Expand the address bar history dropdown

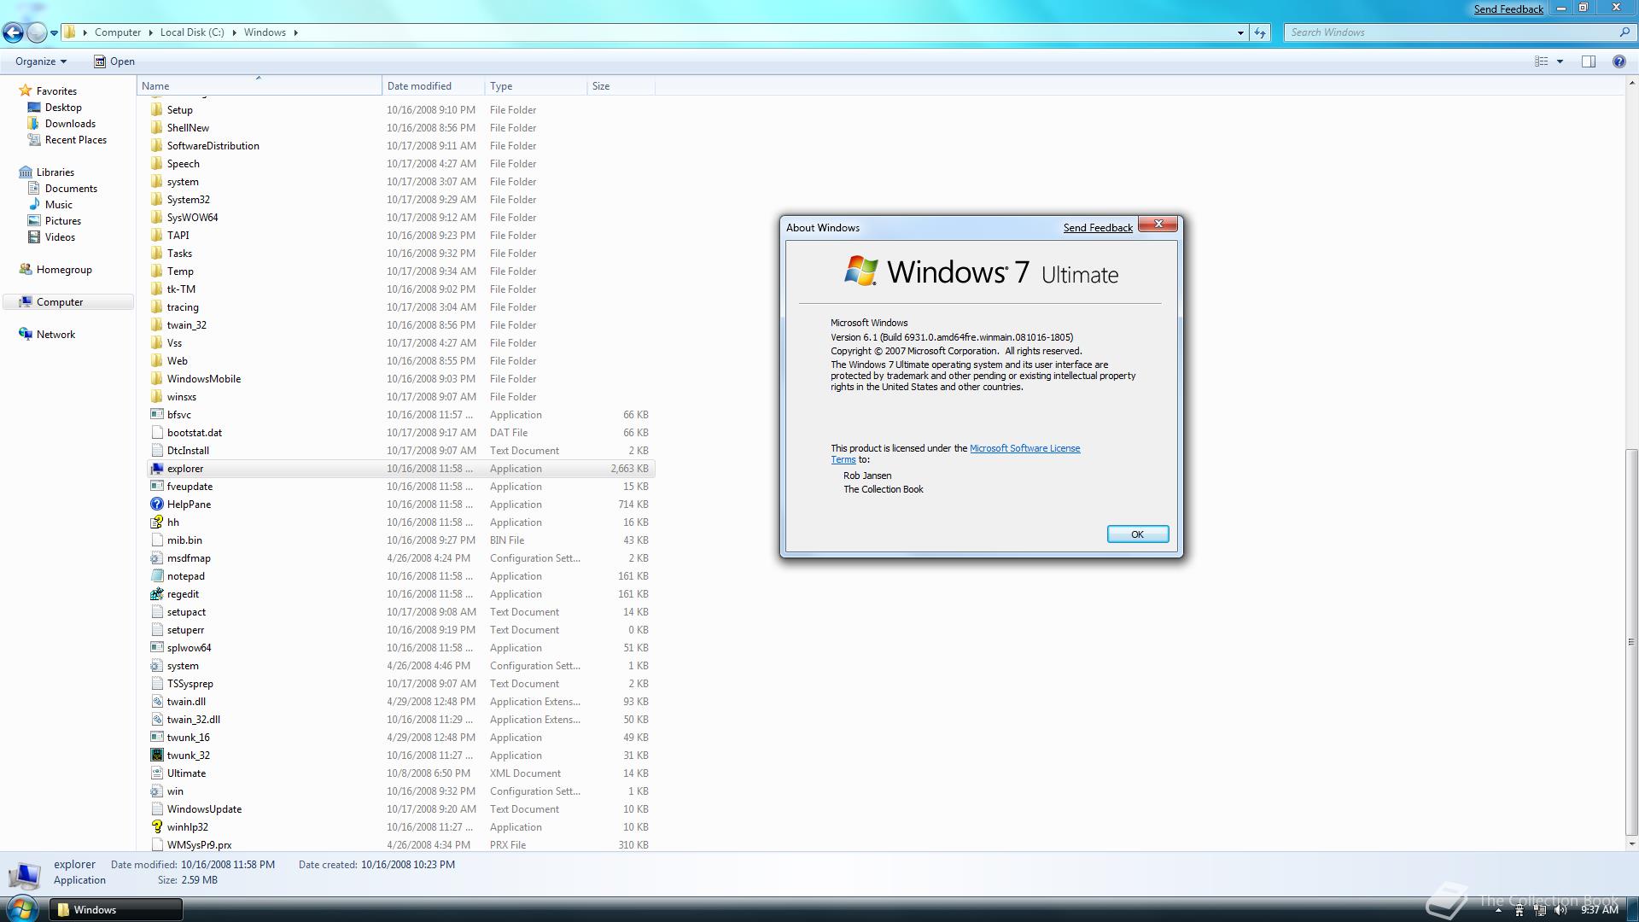pos(1240,32)
